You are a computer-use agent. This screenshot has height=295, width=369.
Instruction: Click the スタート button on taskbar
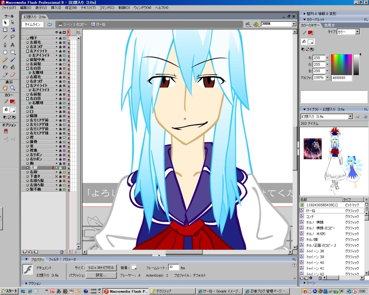(x=9, y=291)
